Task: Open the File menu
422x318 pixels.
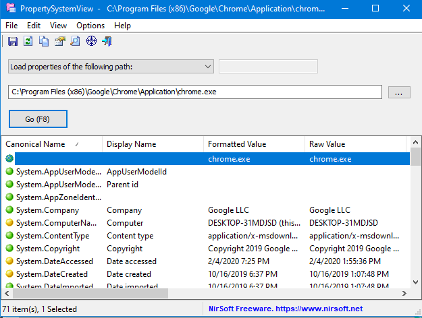Action: (x=11, y=26)
